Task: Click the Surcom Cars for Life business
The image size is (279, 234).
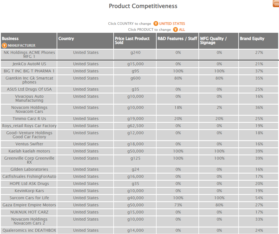Action: coord(29,198)
